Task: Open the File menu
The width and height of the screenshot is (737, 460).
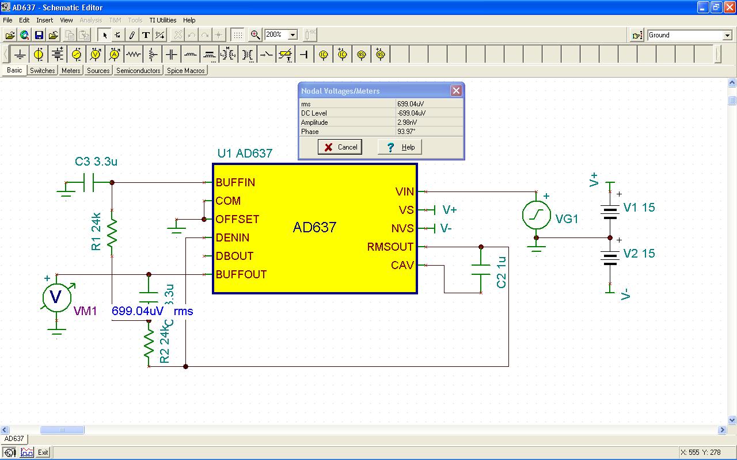Action: [7, 20]
